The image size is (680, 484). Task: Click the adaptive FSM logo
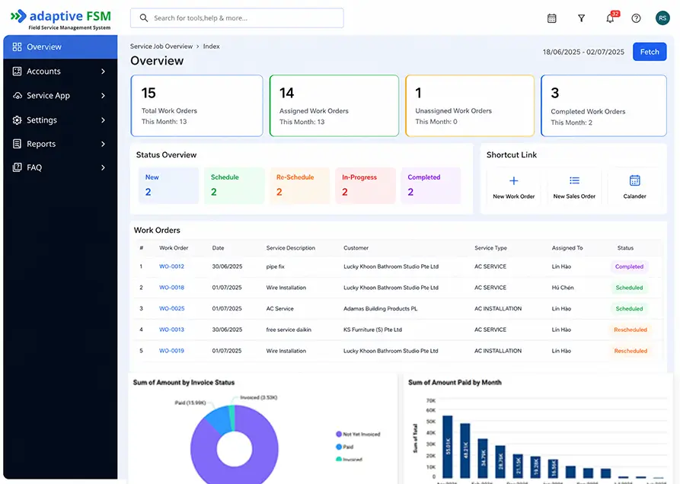(x=61, y=20)
